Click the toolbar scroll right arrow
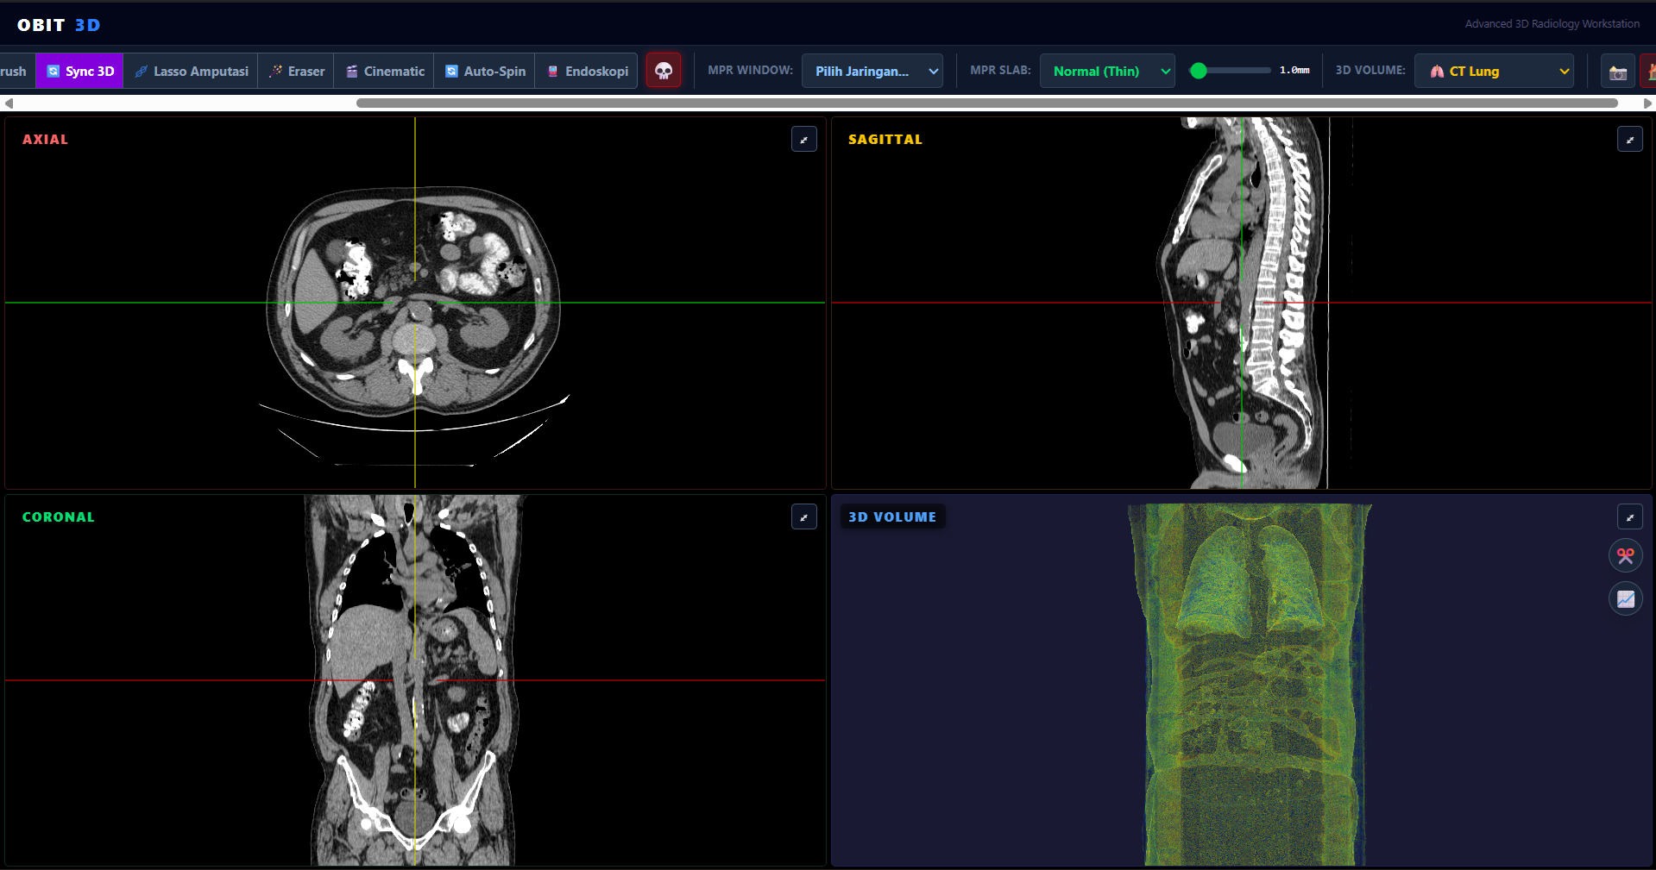1656x870 pixels. [1647, 103]
